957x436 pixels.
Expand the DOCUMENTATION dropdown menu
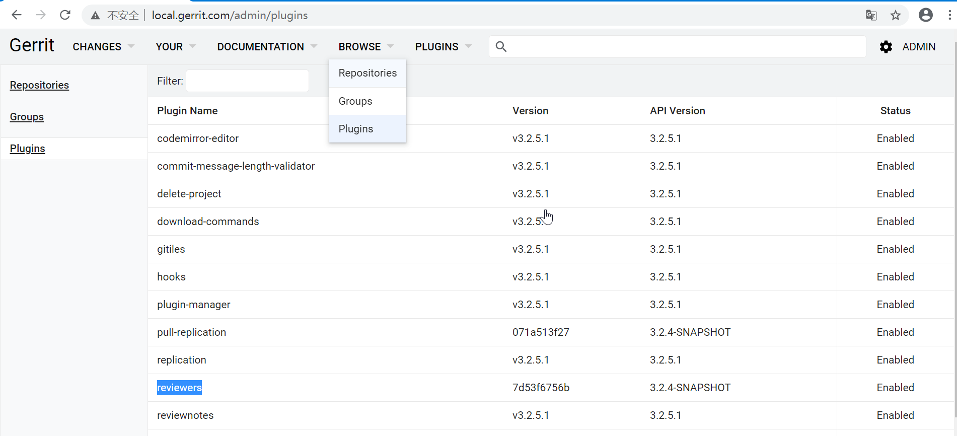pos(267,47)
